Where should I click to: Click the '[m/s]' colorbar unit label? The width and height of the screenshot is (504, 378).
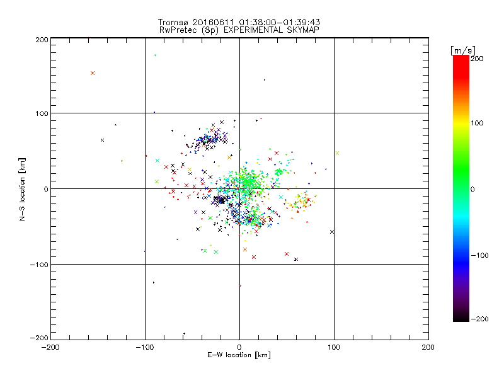(x=463, y=50)
